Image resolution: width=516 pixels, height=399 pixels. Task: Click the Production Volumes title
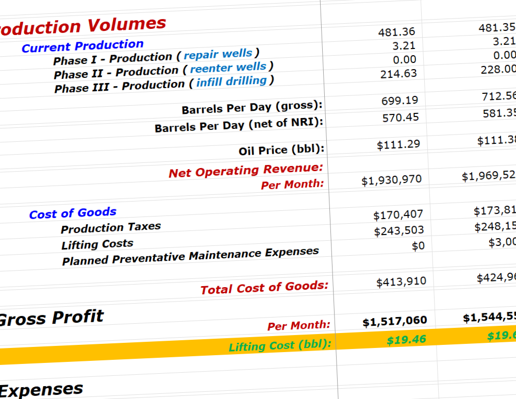point(83,25)
